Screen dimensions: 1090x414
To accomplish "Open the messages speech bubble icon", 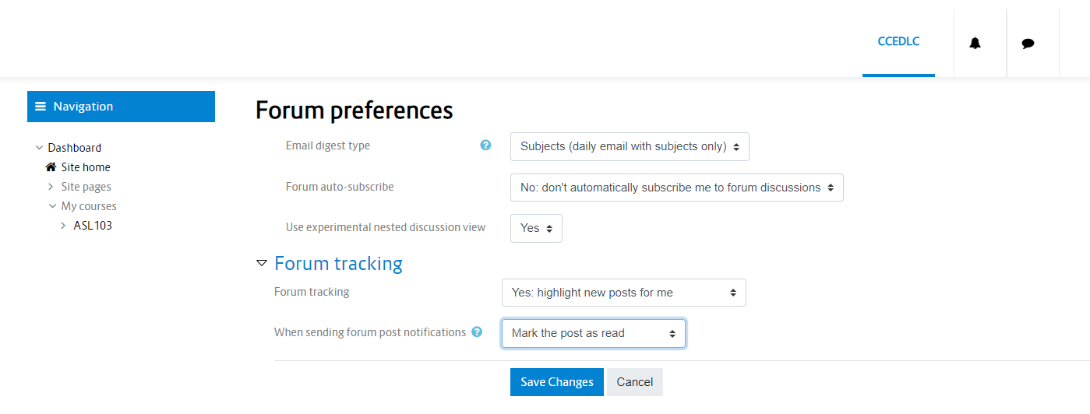I will click(1028, 44).
